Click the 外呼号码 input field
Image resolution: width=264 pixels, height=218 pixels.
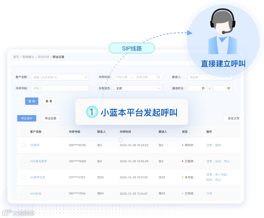tap(60, 88)
